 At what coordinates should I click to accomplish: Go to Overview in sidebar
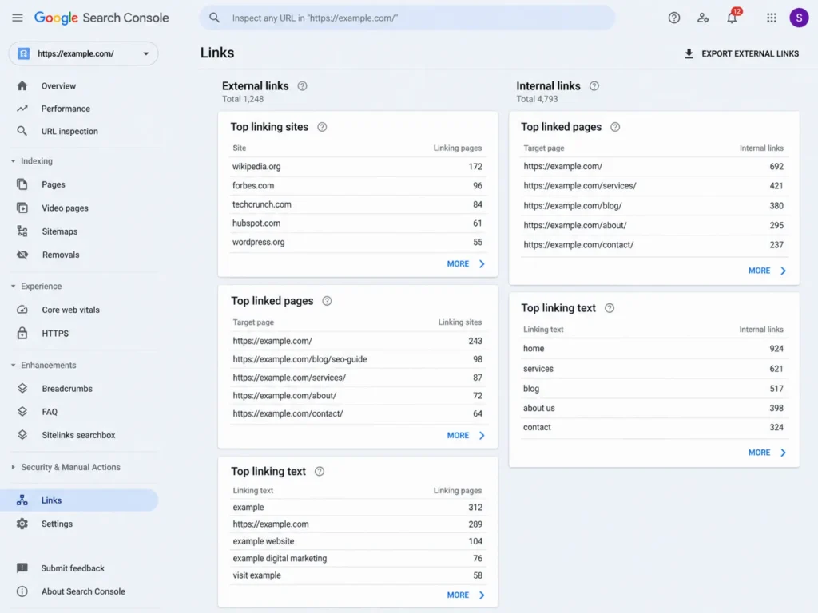(58, 85)
